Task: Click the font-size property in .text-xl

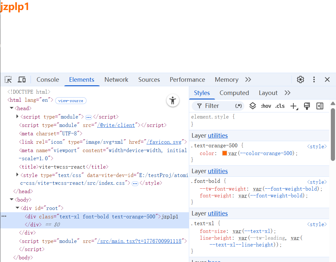Action: (213, 231)
